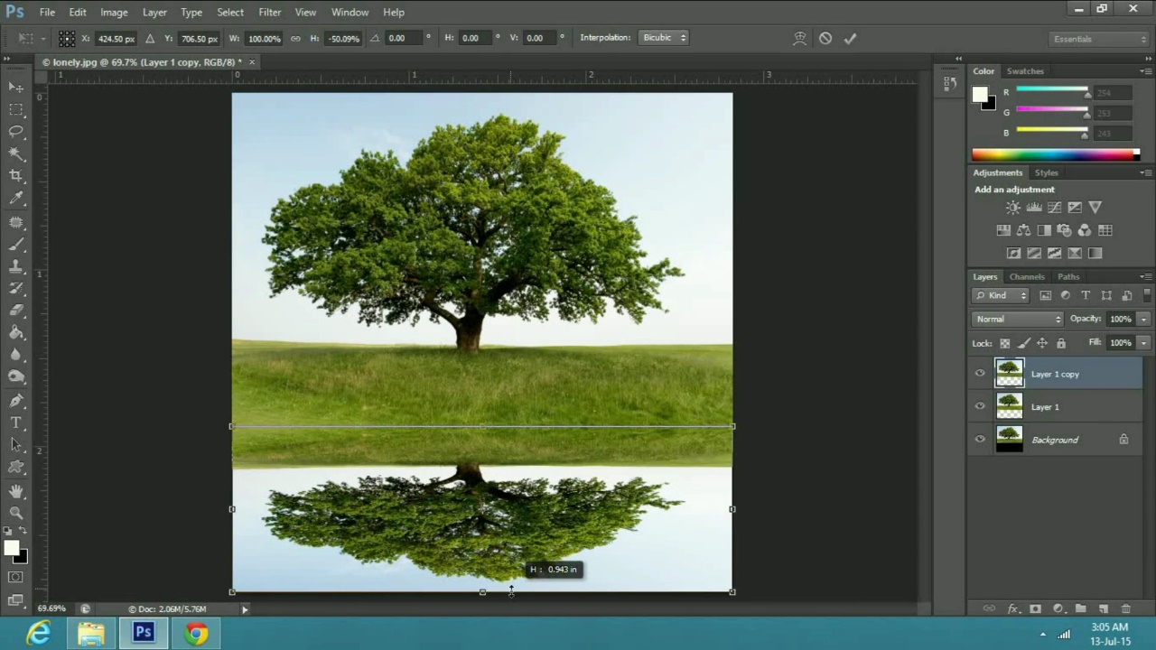Add a Brightness/Contrast adjustment
Screen dimensions: 1156x650
1013,208
